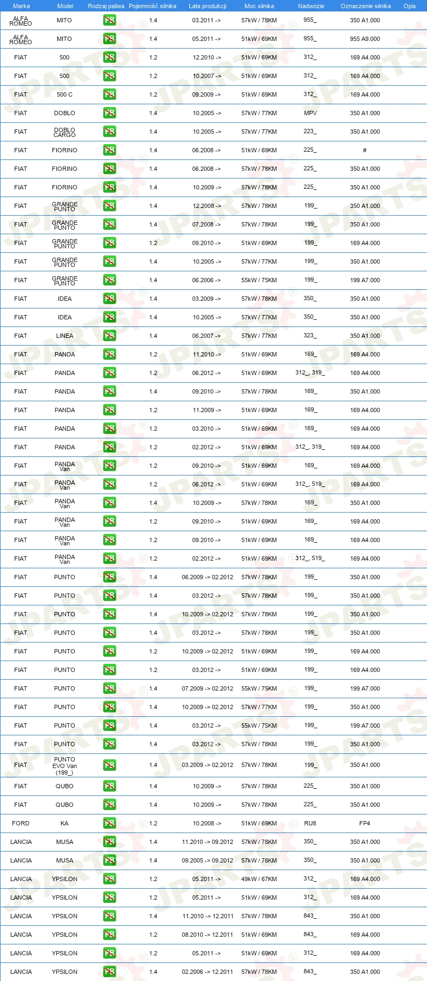The width and height of the screenshot is (427, 981).
Task: Select 55kW / 75KM in Grande Punto row
Action: pyautogui.click(x=259, y=280)
